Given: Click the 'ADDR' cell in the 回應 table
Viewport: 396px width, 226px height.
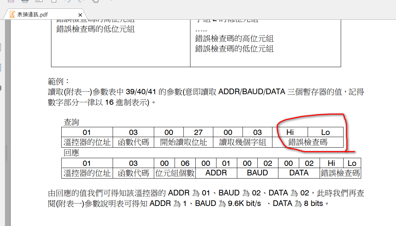Looking at the screenshot, I should pyautogui.click(x=216, y=173).
